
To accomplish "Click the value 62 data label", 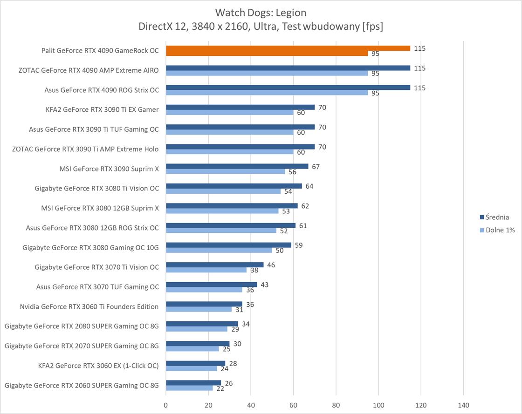I will tap(305, 206).
